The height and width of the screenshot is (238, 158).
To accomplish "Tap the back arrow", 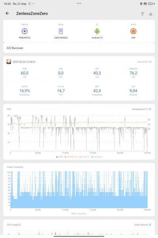I will [x=7, y=13].
